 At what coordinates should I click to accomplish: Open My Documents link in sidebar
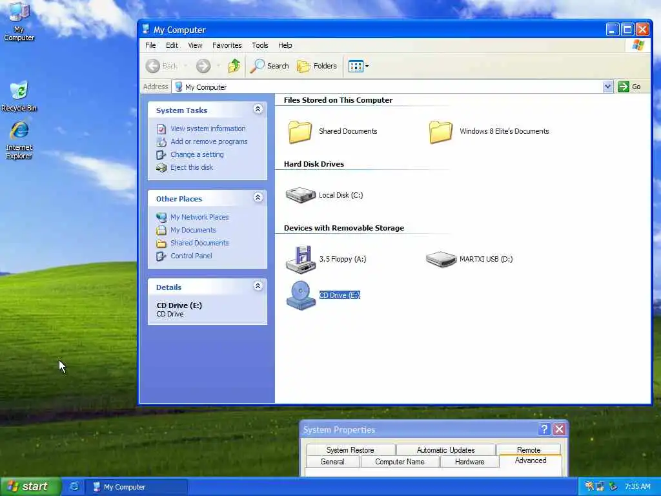[193, 230]
